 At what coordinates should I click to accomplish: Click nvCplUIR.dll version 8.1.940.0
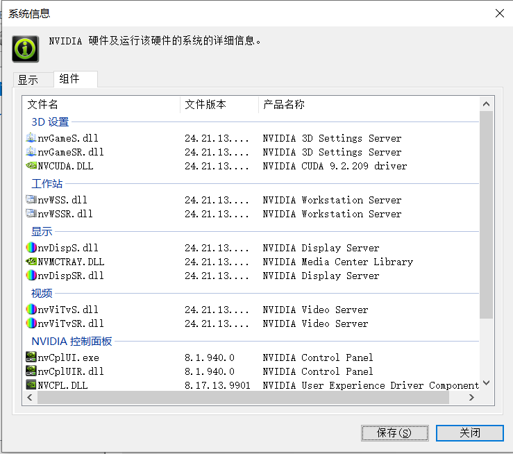(x=210, y=371)
